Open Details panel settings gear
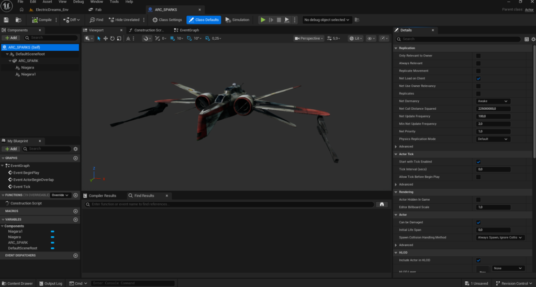The height and width of the screenshot is (287, 536). point(533,39)
